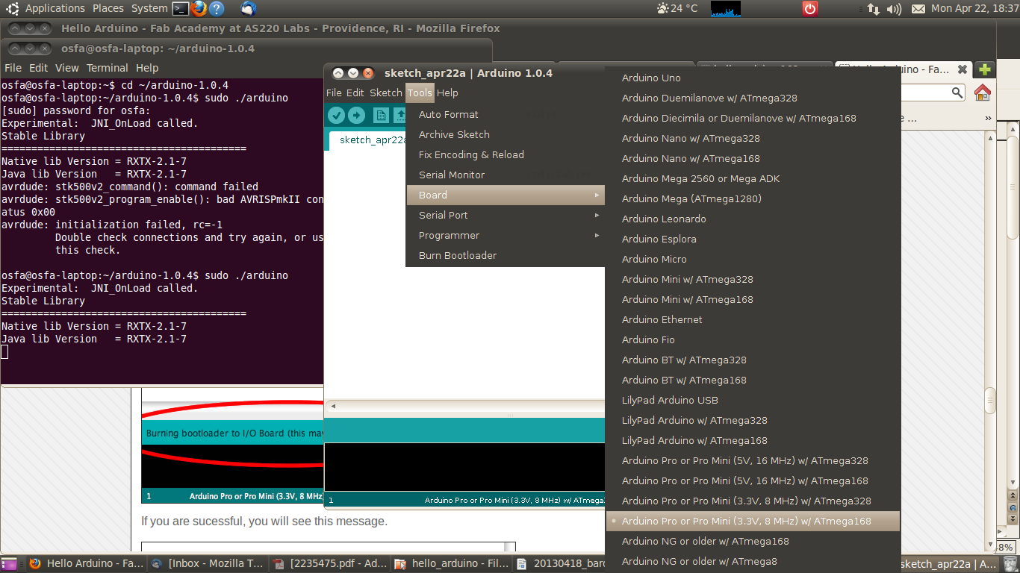Click Archive Sketch in Tools menu
The width and height of the screenshot is (1020, 573).
click(x=506, y=134)
